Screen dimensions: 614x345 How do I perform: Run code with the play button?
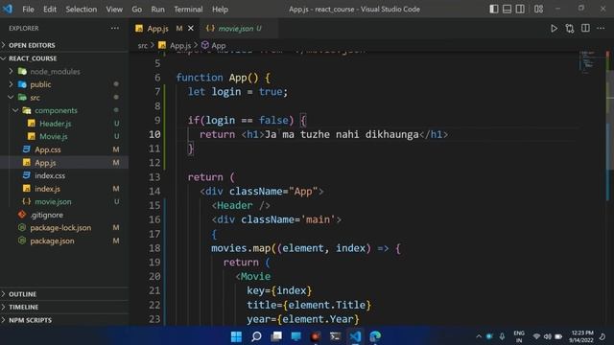554,28
